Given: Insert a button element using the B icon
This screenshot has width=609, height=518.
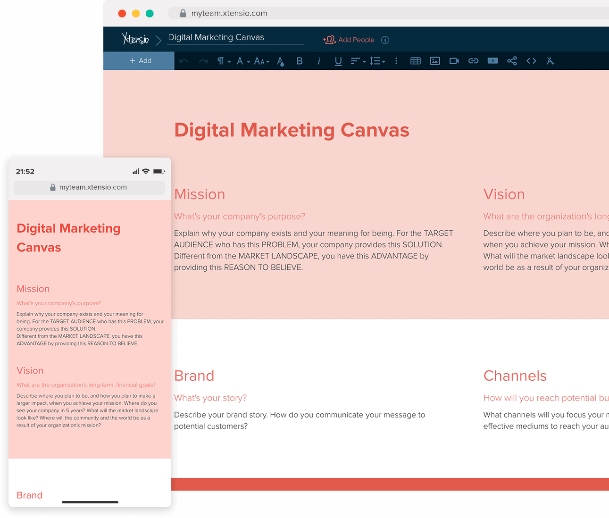Looking at the screenshot, I should (492, 61).
